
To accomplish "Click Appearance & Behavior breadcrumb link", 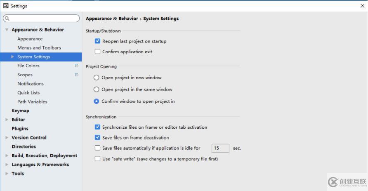I will (x=112, y=19).
